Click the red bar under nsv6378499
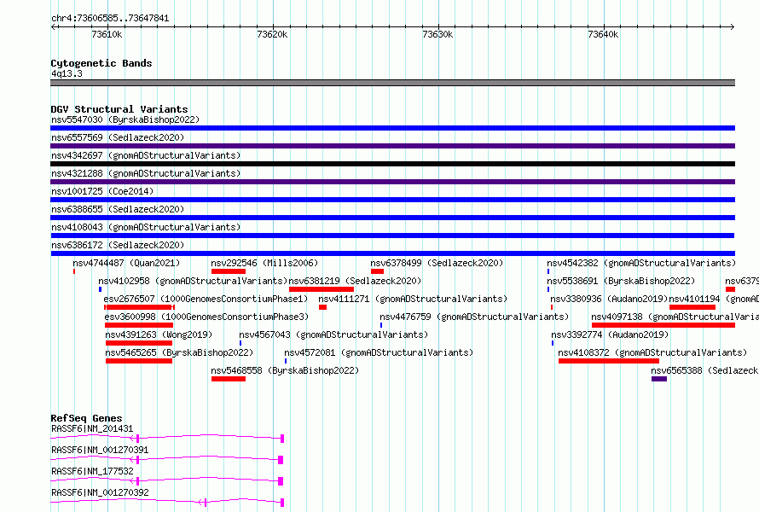This screenshot has height=512, width=759. pos(377,271)
